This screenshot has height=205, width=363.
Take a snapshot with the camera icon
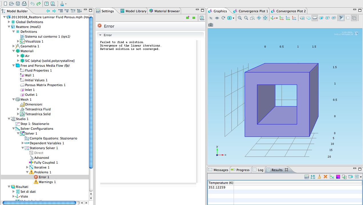pos(211,25)
